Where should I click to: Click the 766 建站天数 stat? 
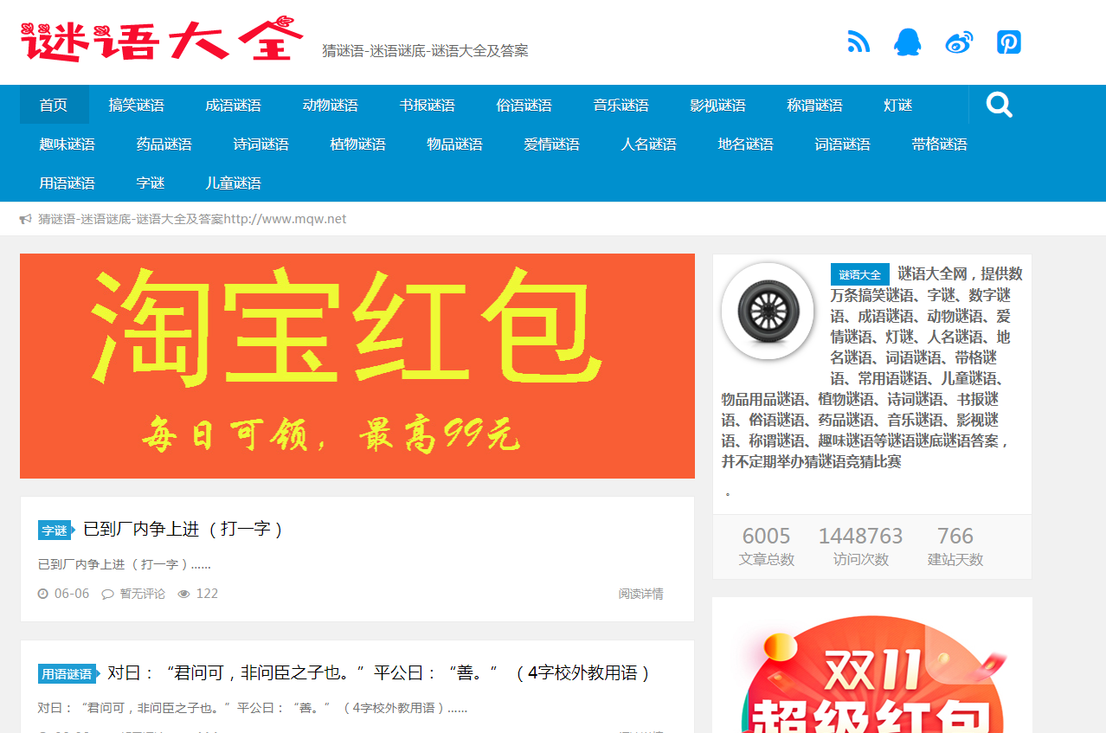pos(955,546)
